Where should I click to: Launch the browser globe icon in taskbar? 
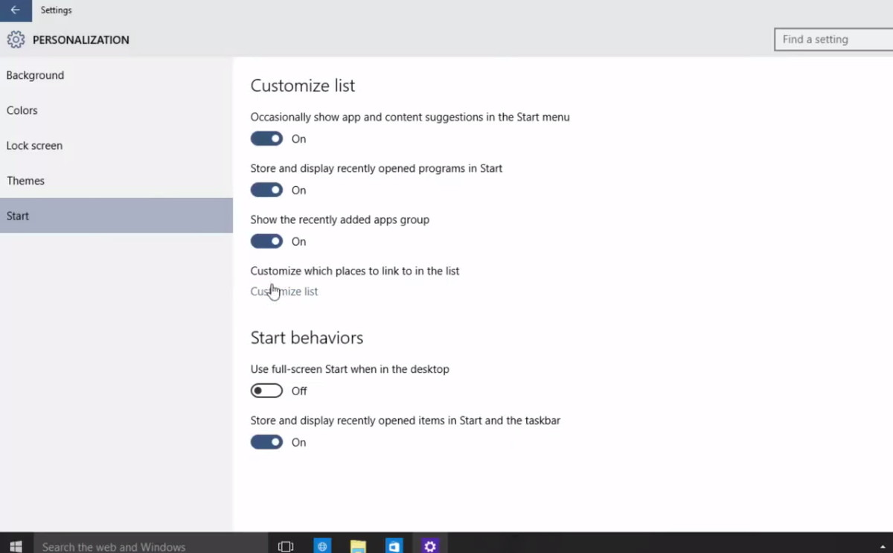tap(322, 546)
